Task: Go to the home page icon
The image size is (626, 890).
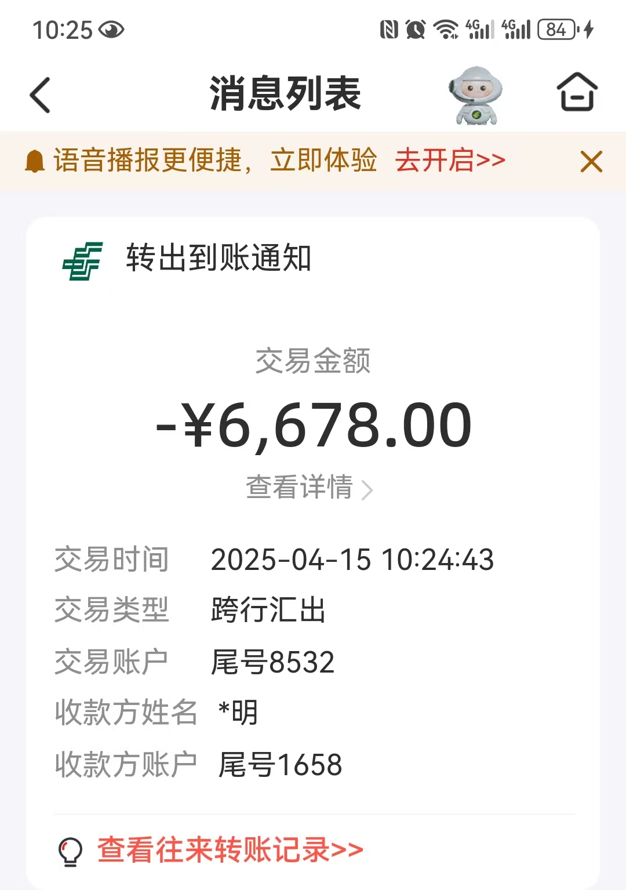Action: click(577, 92)
